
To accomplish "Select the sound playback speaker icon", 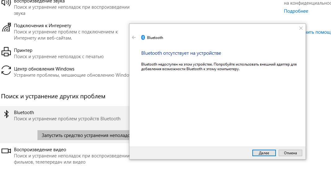I will [6, 2].
